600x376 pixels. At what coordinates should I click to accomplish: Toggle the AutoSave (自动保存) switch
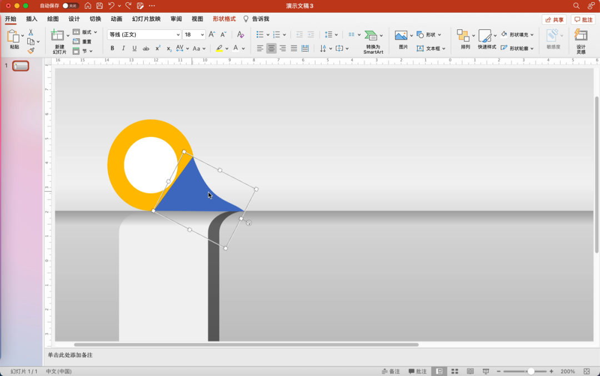point(71,6)
